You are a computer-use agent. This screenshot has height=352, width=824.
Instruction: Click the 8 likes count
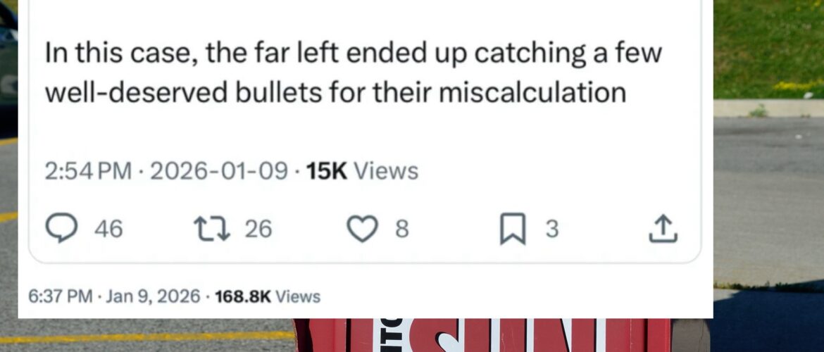tap(401, 229)
